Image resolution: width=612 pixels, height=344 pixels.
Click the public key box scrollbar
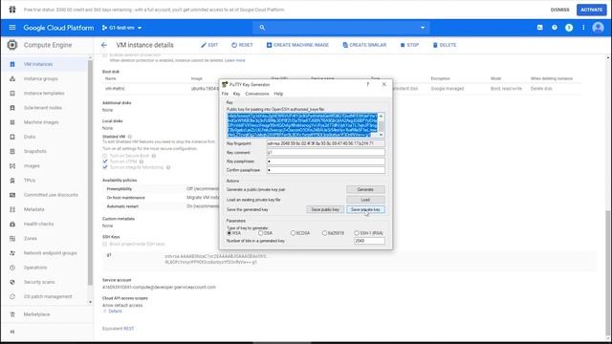click(x=381, y=125)
